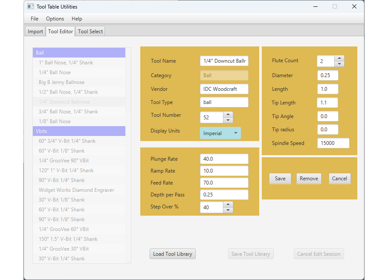
Task: Select Big B Jenny Ballnose tool
Action: point(79,82)
